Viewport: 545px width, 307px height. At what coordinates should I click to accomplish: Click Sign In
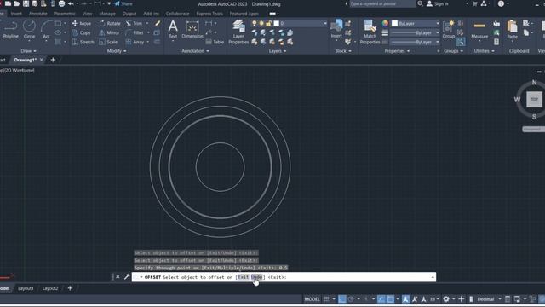point(438,3)
